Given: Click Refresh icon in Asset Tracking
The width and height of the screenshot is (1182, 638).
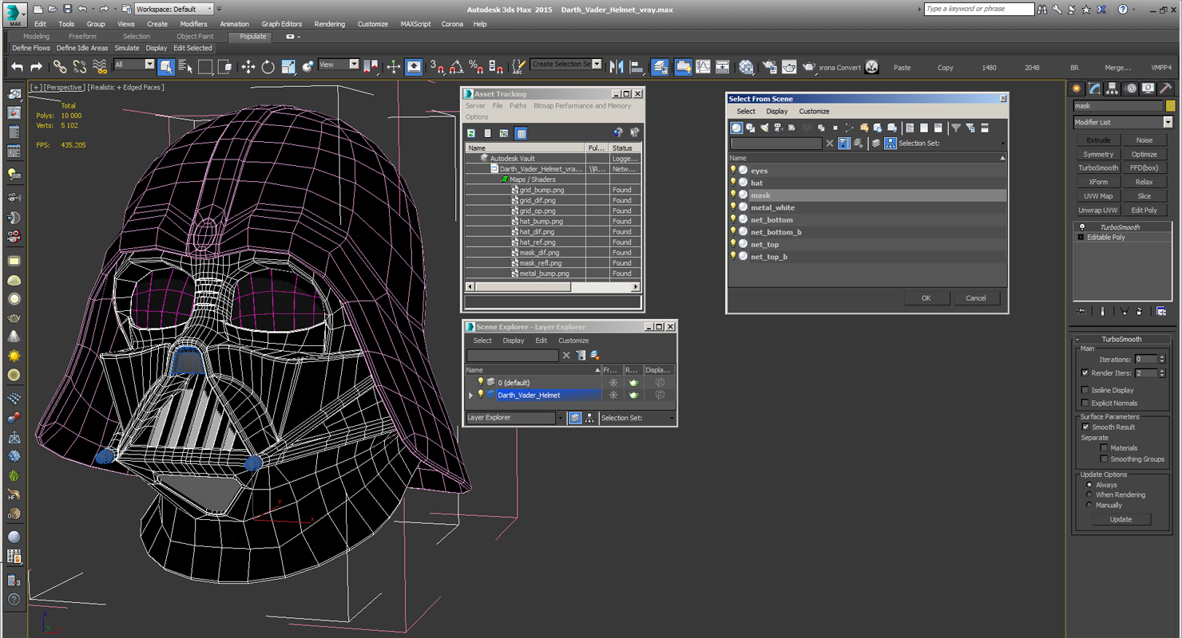Looking at the screenshot, I should (x=471, y=133).
